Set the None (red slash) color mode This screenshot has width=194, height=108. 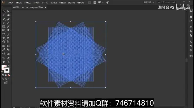pyautogui.click(x=9, y=75)
